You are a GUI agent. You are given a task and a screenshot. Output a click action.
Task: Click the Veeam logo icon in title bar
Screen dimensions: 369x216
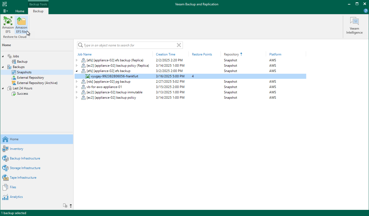tap(5, 4)
